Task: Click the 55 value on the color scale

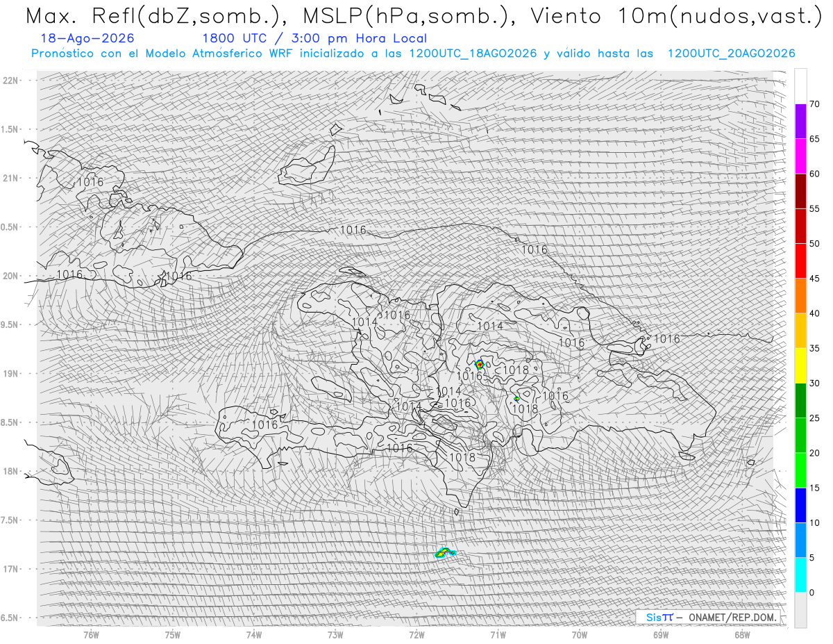Action: [814, 208]
